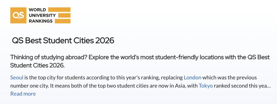Click the bottom orange bar of the logo
The image size is (277, 104).
pyautogui.click(x=63, y=21)
